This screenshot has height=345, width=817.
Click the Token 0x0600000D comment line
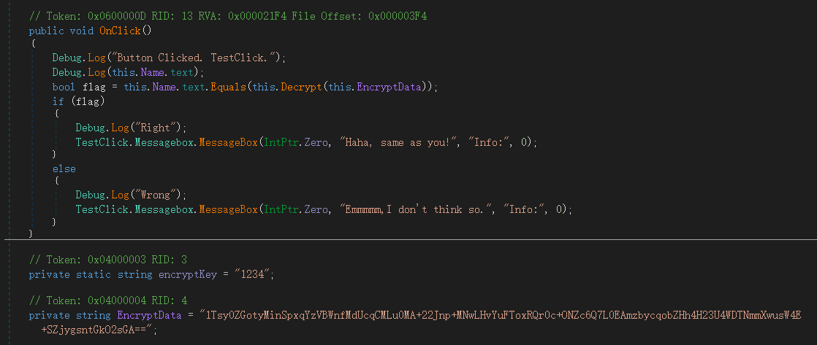tap(227, 16)
